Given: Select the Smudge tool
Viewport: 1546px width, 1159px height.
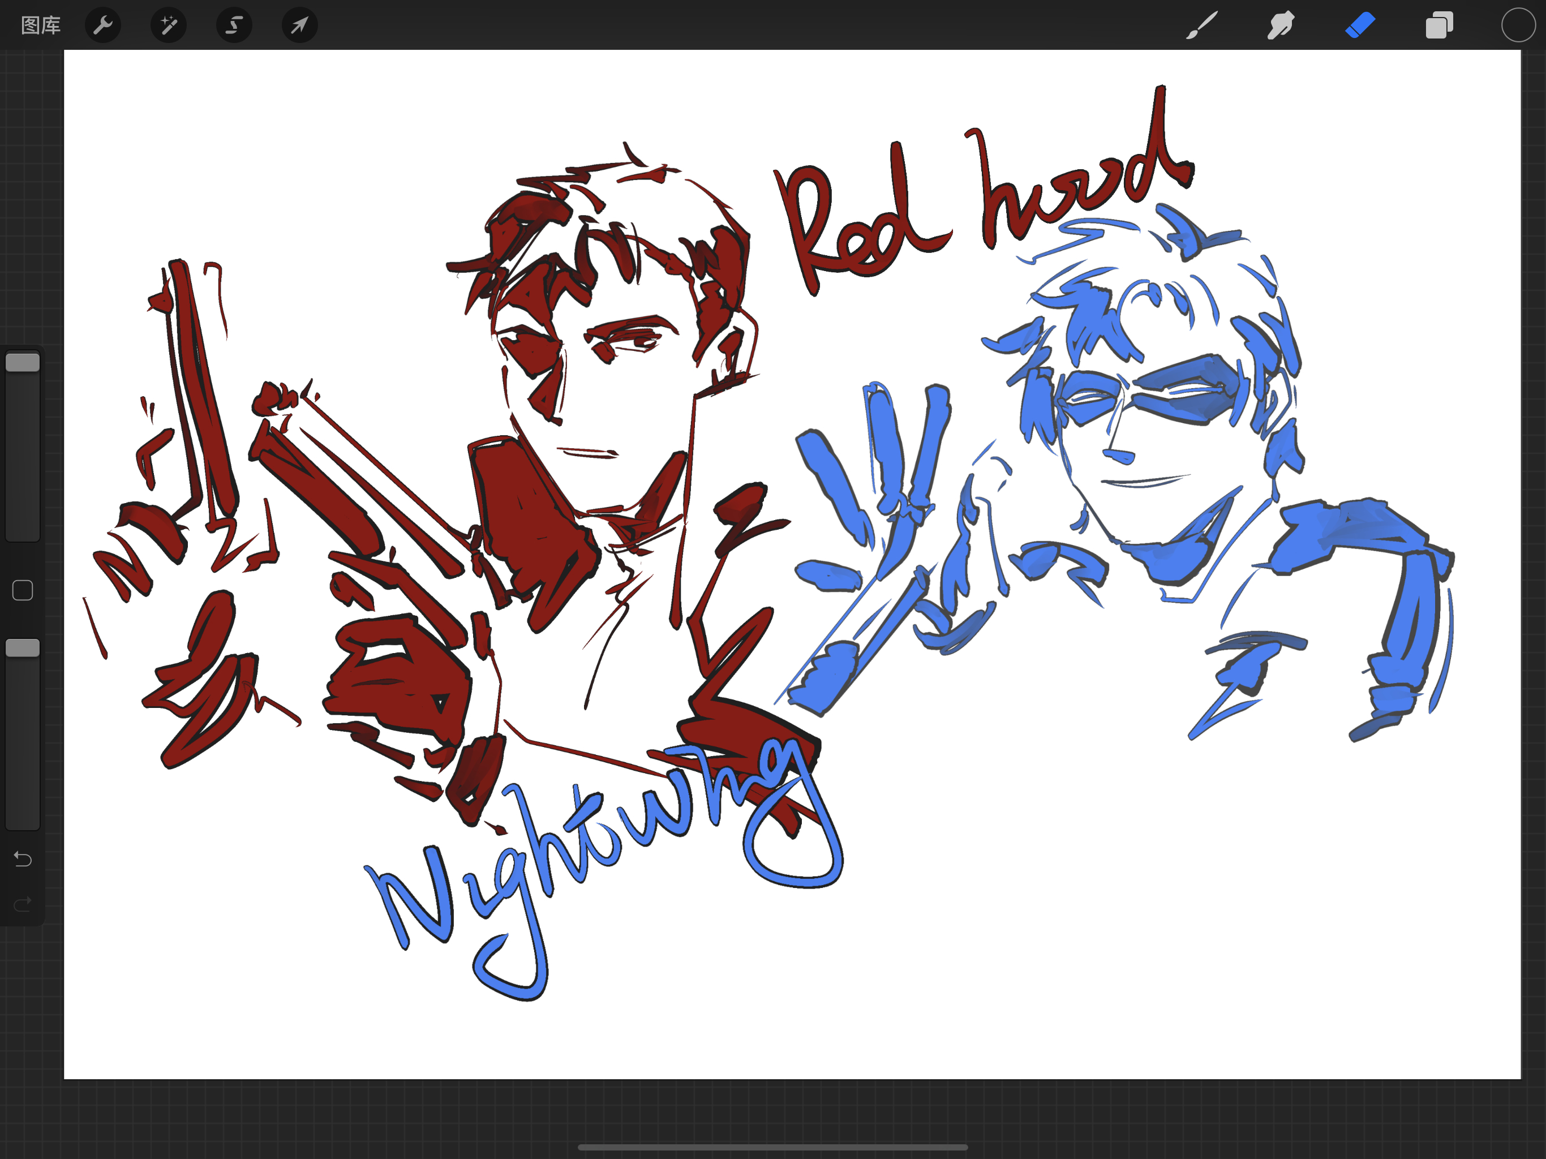Looking at the screenshot, I should (1281, 26).
